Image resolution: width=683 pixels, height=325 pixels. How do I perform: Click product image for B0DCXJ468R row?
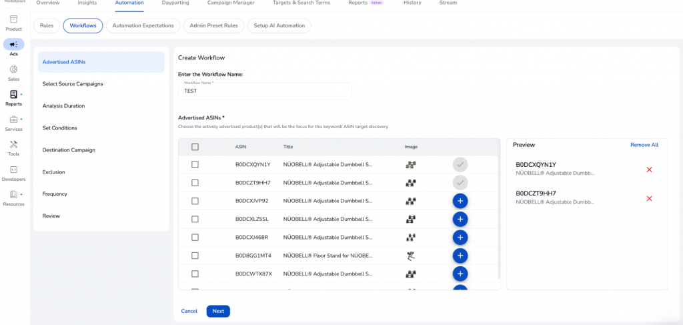click(411, 238)
